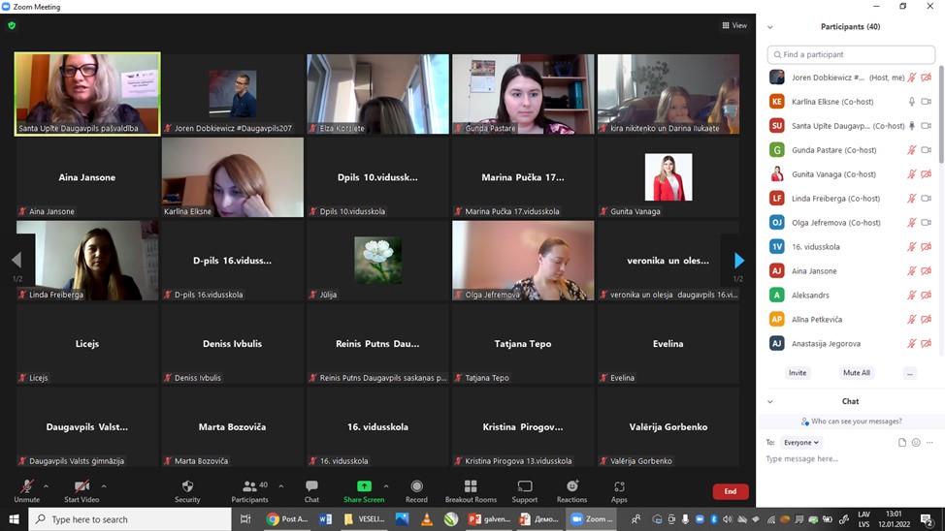Click the participants list scrollbar

pyautogui.click(x=941, y=114)
